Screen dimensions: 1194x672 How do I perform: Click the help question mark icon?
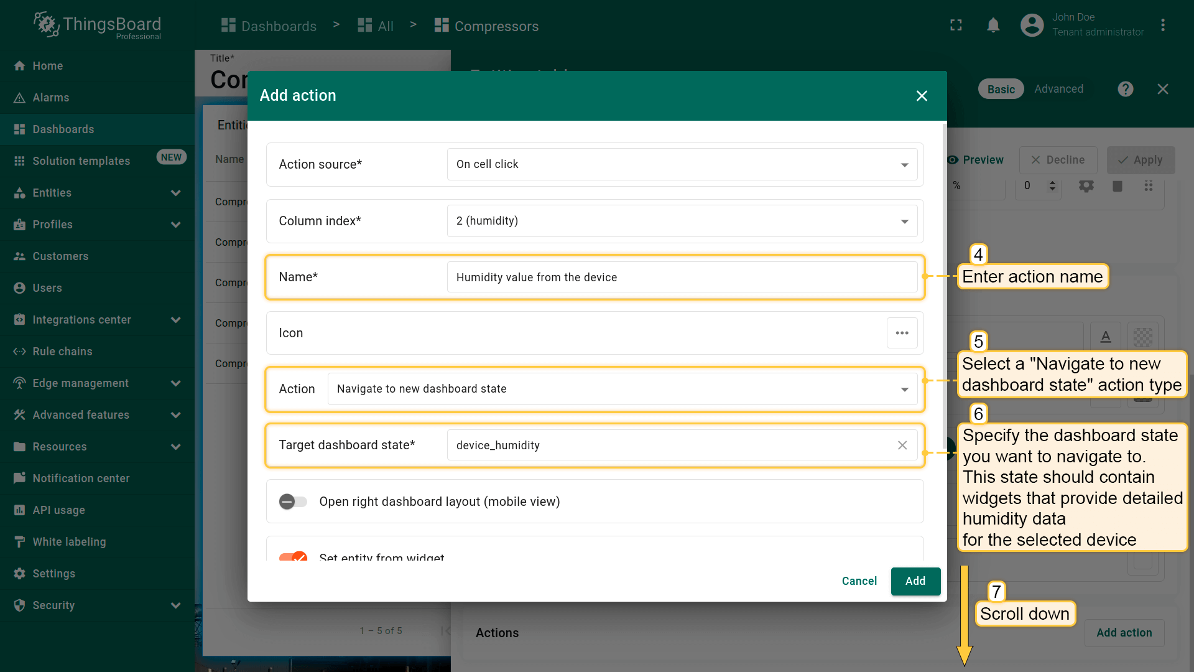(x=1125, y=89)
